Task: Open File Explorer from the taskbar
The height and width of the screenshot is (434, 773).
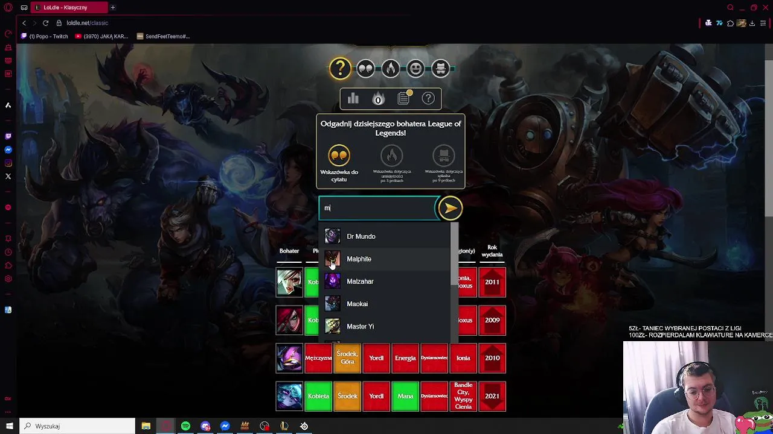Action: coord(146,426)
